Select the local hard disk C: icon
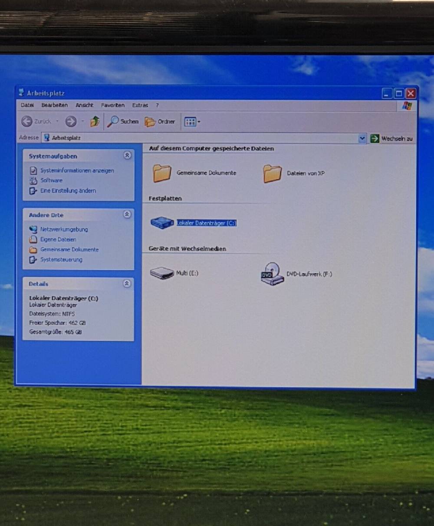The height and width of the screenshot is (526, 434). (x=162, y=223)
